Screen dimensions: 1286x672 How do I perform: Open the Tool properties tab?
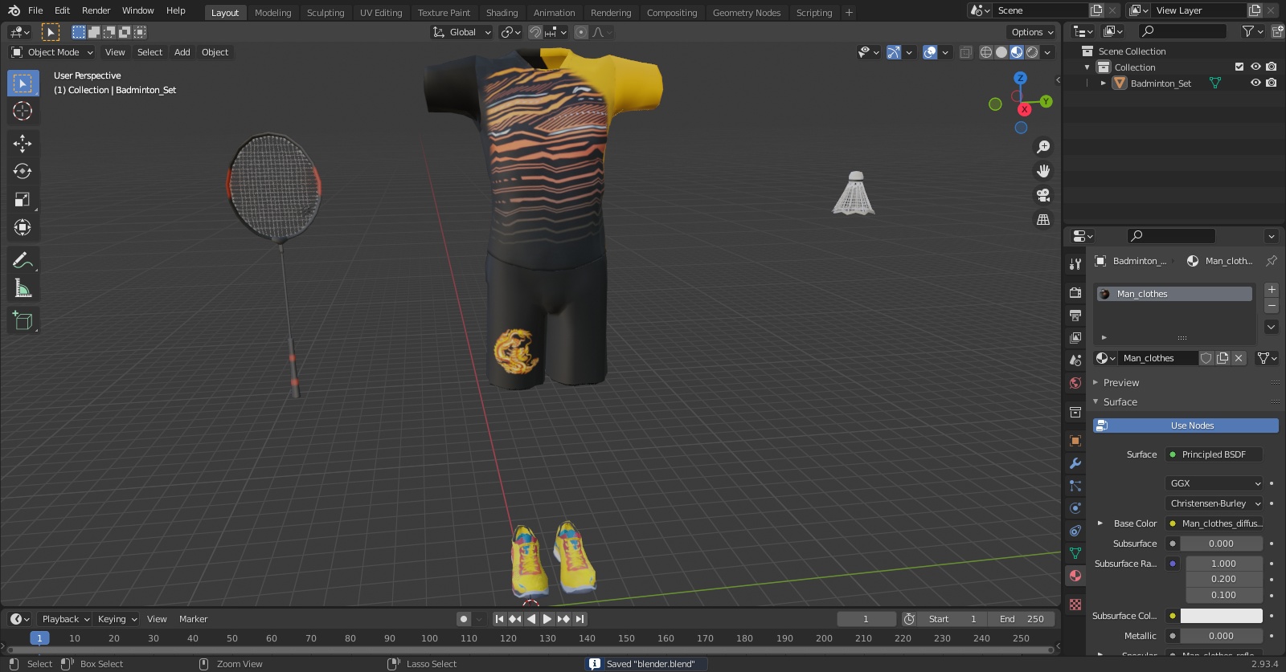(x=1075, y=263)
